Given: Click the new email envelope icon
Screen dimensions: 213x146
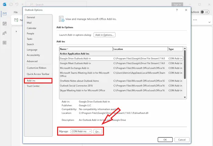Looking at the screenshot, I should pyautogui.click(x=16, y=20).
